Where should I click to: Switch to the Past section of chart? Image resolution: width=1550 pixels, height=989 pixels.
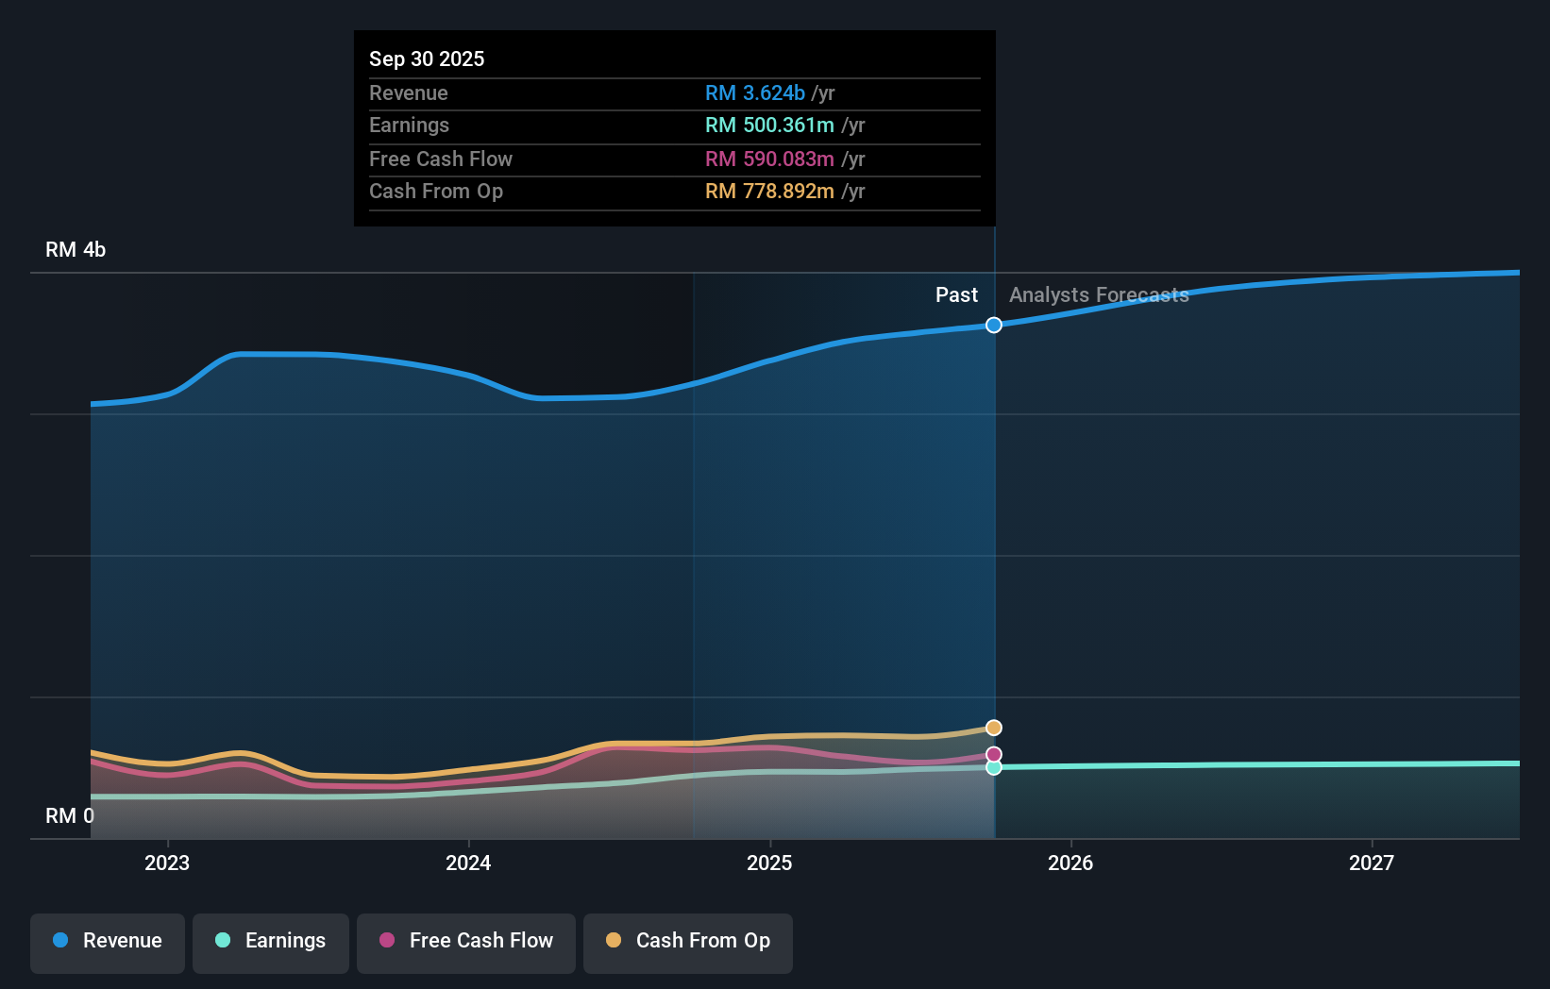tap(956, 294)
